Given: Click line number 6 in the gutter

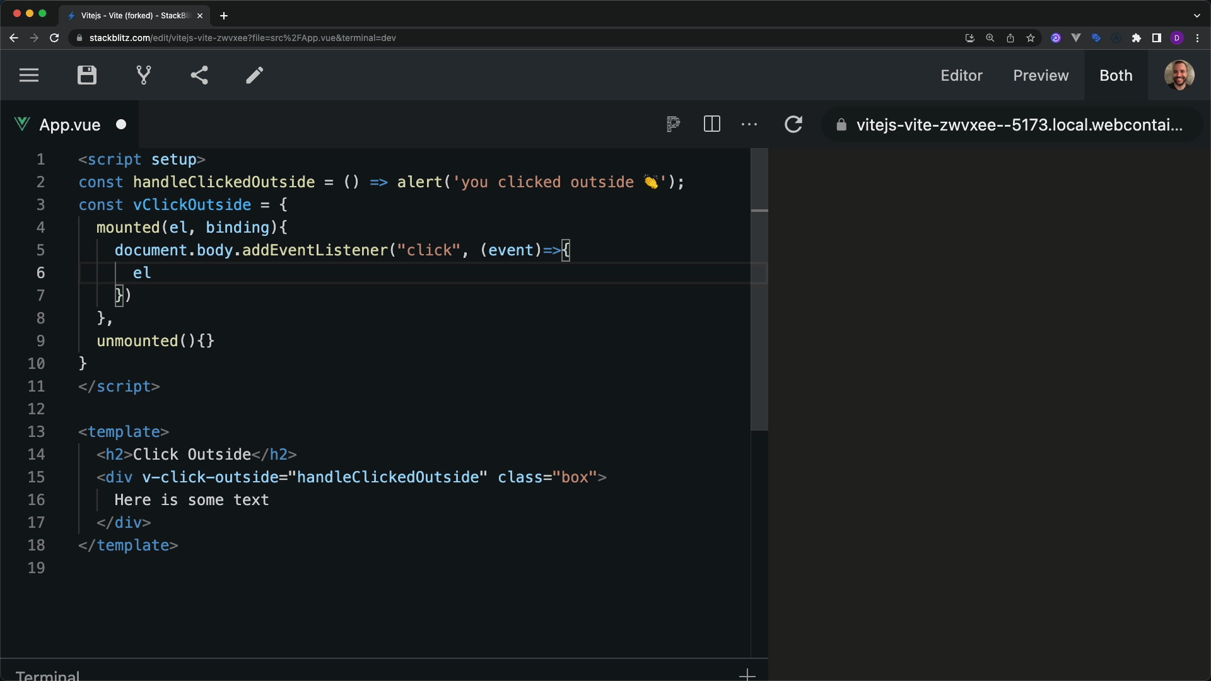Looking at the screenshot, I should 40,272.
